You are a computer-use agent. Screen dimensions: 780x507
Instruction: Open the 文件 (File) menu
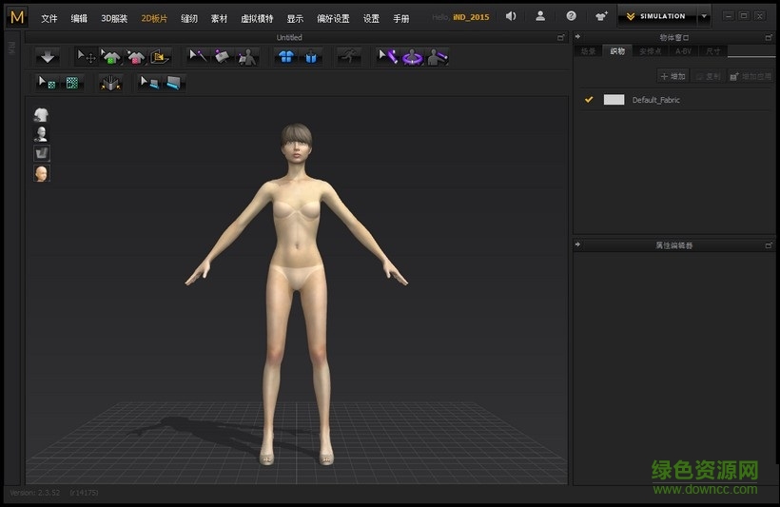point(49,18)
